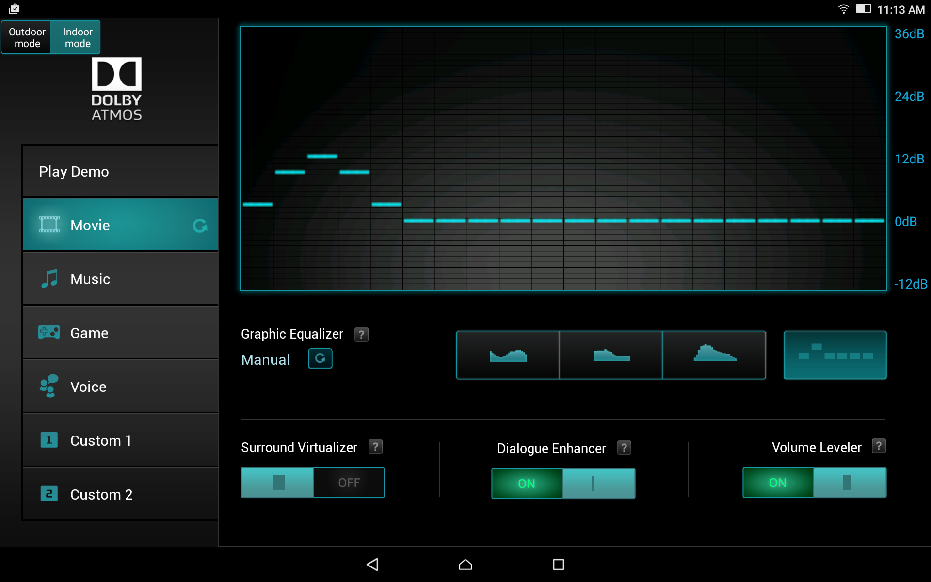Tap the Android home navigation button
The width and height of the screenshot is (931, 582).
pos(465,564)
